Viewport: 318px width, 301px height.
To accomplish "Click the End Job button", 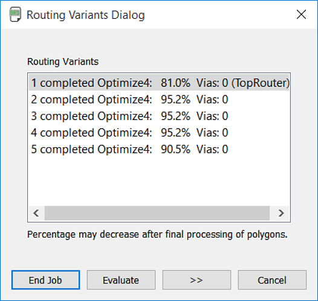I will (45, 280).
